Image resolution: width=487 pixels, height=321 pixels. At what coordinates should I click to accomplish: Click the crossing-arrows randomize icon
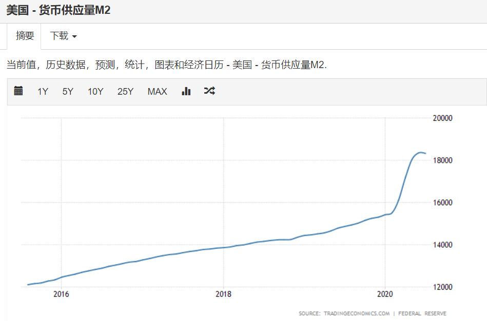coord(209,91)
